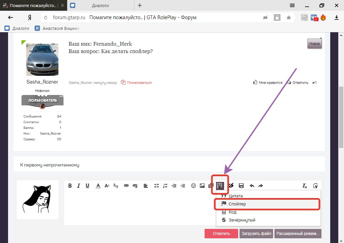Click the remove formatting icon
This screenshot has height=243, width=344.
pyautogui.click(x=304, y=186)
